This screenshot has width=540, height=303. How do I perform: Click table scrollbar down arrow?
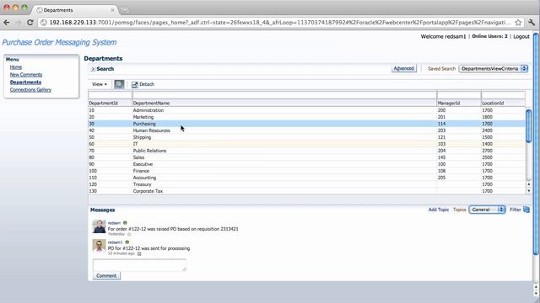coord(529,191)
